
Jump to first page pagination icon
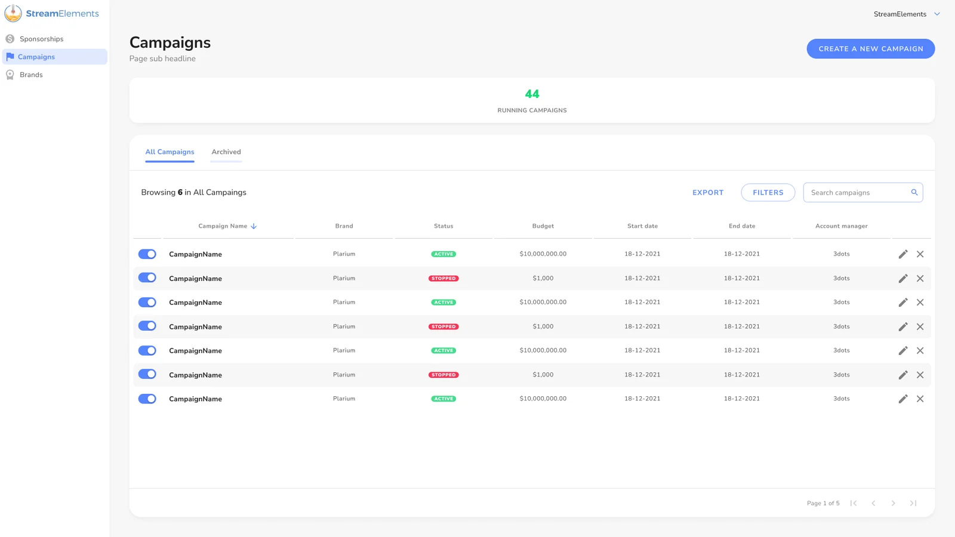(x=854, y=504)
